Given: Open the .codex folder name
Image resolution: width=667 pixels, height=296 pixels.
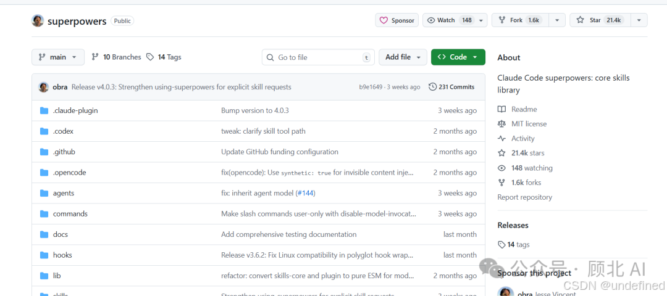Looking at the screenshot, I should click(x=63, y=131).
